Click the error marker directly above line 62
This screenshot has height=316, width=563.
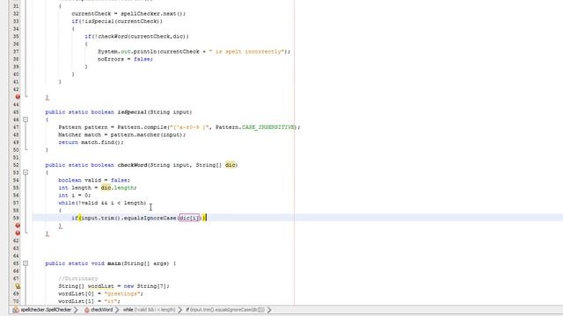pos(18,233)
